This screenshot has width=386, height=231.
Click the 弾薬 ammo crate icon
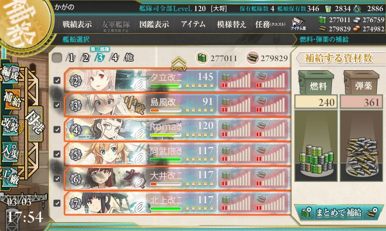tap(361, 82)
